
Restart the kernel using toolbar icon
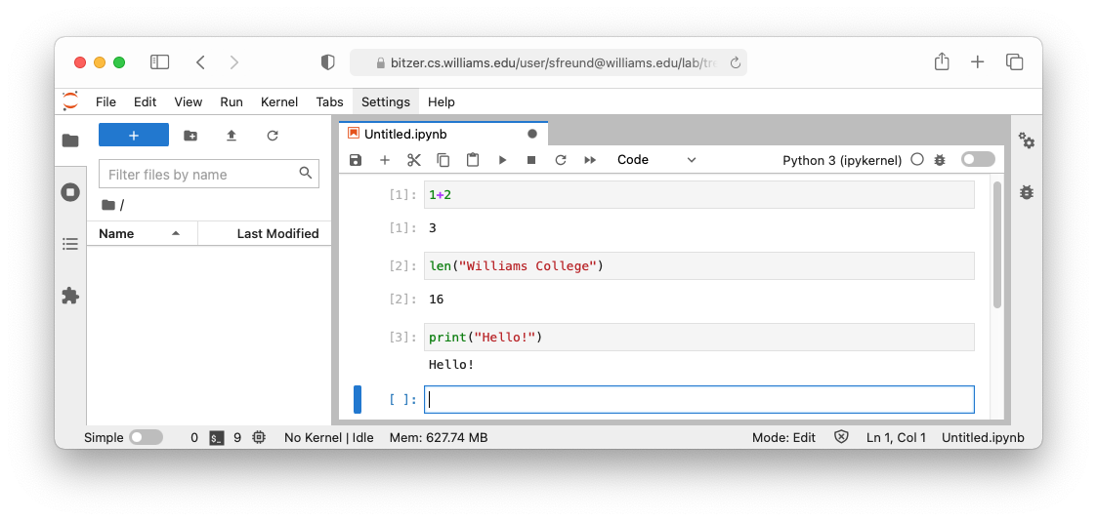561,160
